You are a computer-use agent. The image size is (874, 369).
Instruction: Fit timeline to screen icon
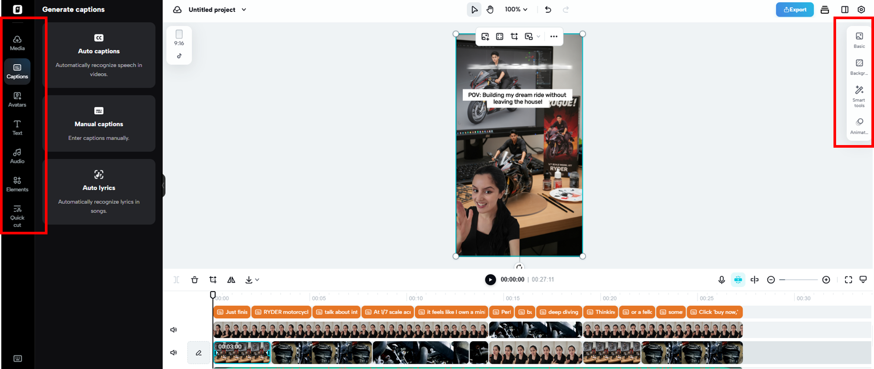tap(848, 280)
